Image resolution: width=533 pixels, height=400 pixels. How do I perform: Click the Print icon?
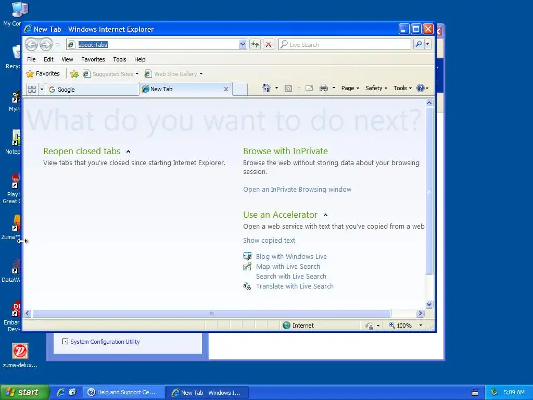coord(324,89)
